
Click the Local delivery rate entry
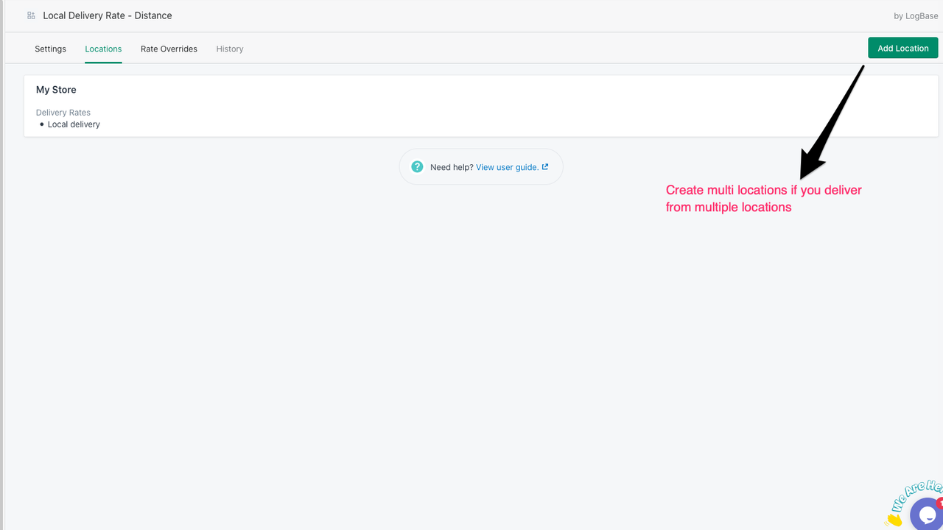(74, 124)
